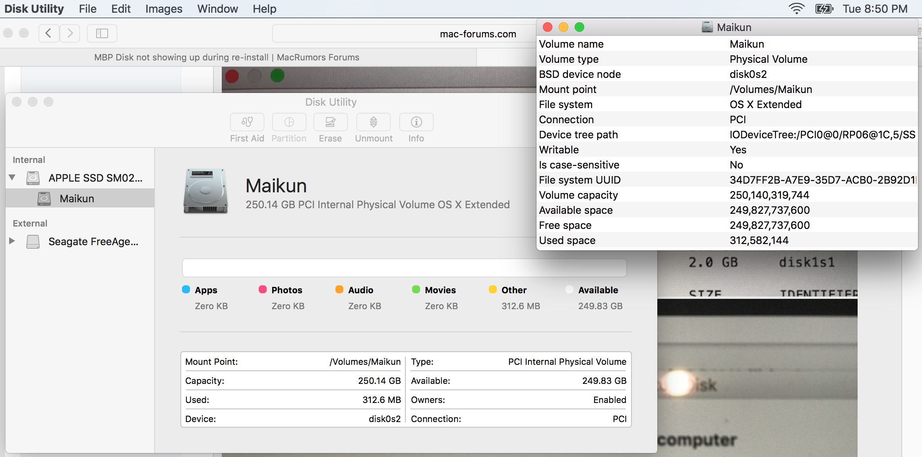Click the Maikun volume title heading
Screen dimensions: 922x457
coord(276,186)
